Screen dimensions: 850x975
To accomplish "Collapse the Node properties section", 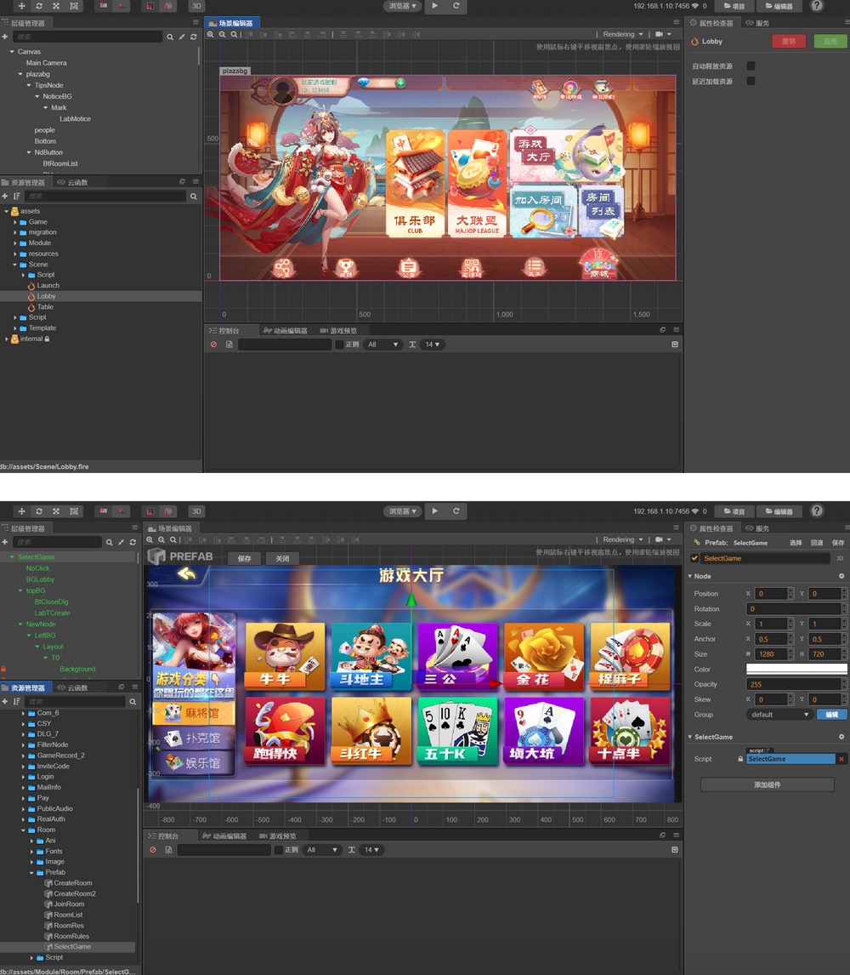I will (690, 576).
